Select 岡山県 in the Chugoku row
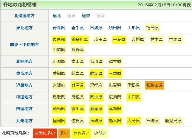The height and width of the screenshot is (139, 192). pyautogui.click(x=96, y=97)
